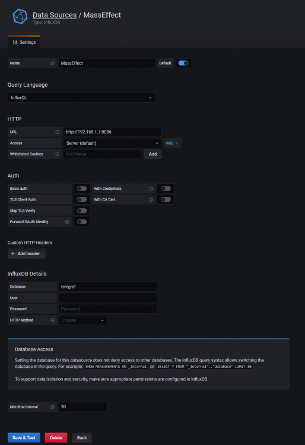Click the Back button
305x445 pixels.
(x=82, y=438)
